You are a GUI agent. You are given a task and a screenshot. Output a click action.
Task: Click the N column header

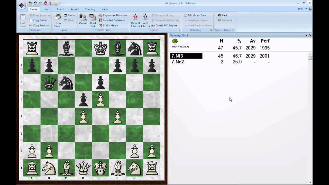(x=222, y=41)
